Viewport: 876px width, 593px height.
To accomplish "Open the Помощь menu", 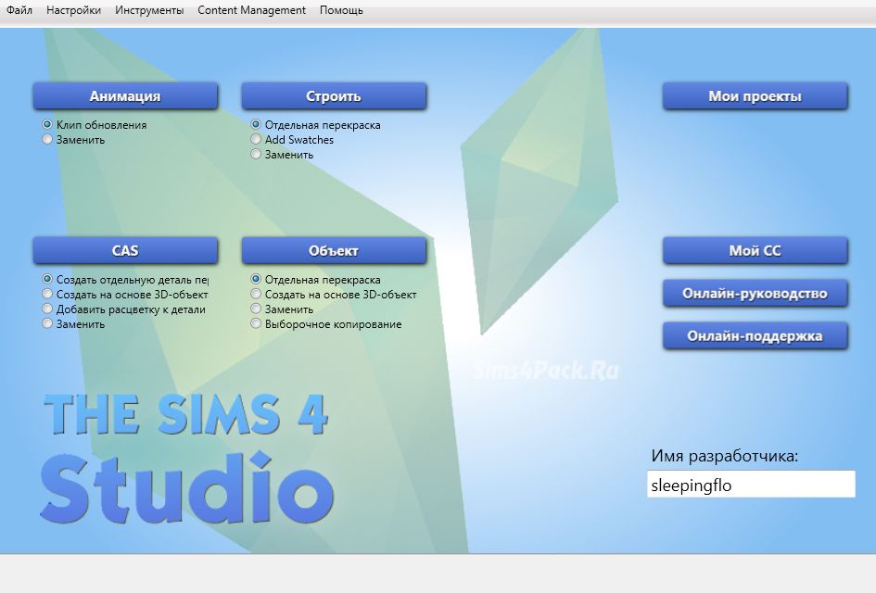I will click(341, 10).
